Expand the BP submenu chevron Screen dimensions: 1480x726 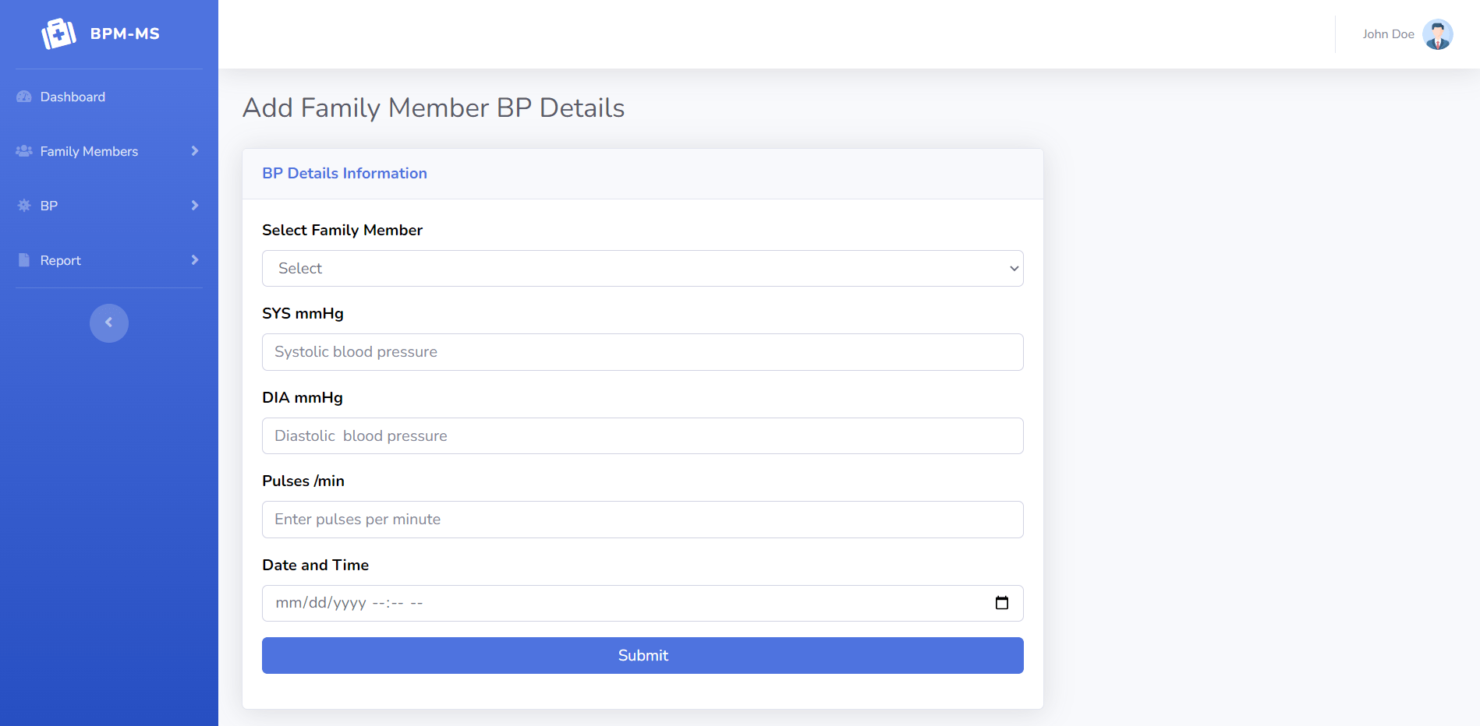coord(195,206)
